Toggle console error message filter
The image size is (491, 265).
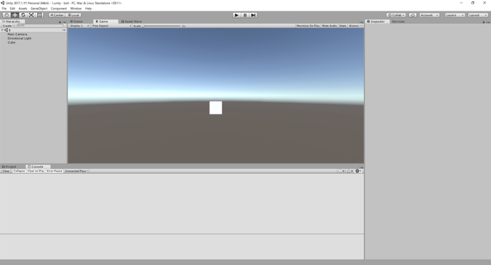pos(358,171)
